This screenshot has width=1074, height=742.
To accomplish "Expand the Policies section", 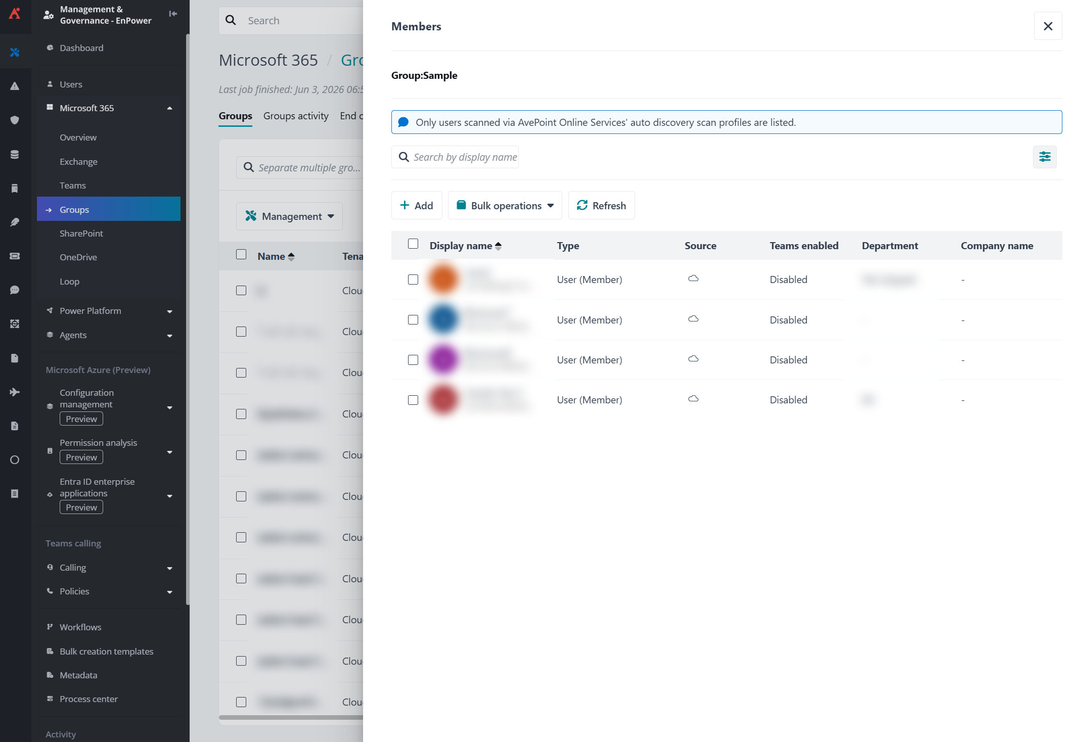I will [170, 592].
